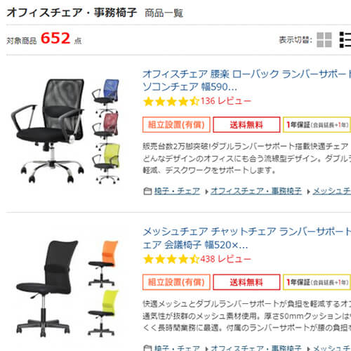
Task: Open black low-back office chair image
Action: point(48,131)
